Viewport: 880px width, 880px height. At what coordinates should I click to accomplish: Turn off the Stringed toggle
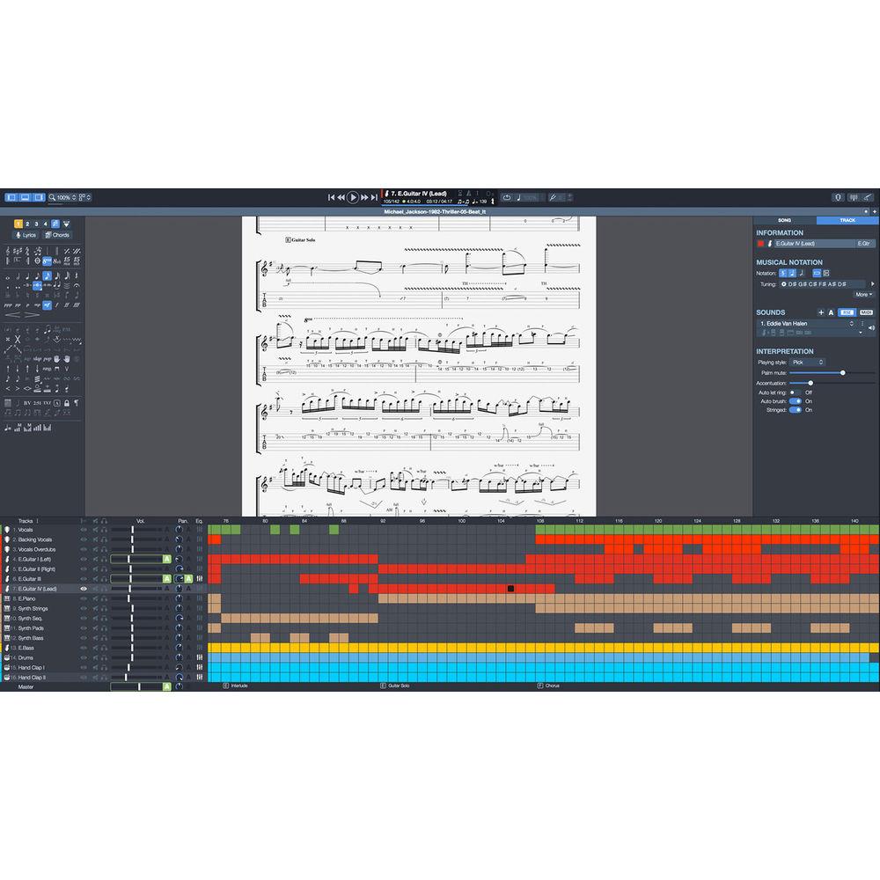pos(794,410)
